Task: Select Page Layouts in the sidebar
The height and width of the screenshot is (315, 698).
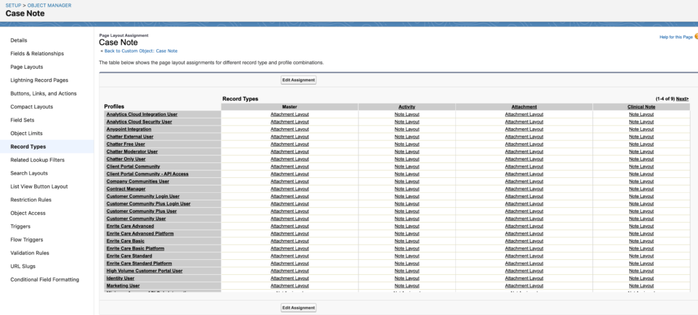Action: click(27, 67)
